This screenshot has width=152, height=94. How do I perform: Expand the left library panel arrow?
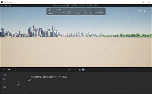point(2,11)
